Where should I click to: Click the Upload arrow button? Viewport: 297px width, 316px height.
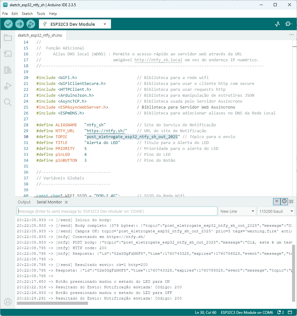(x=20, y=24)
